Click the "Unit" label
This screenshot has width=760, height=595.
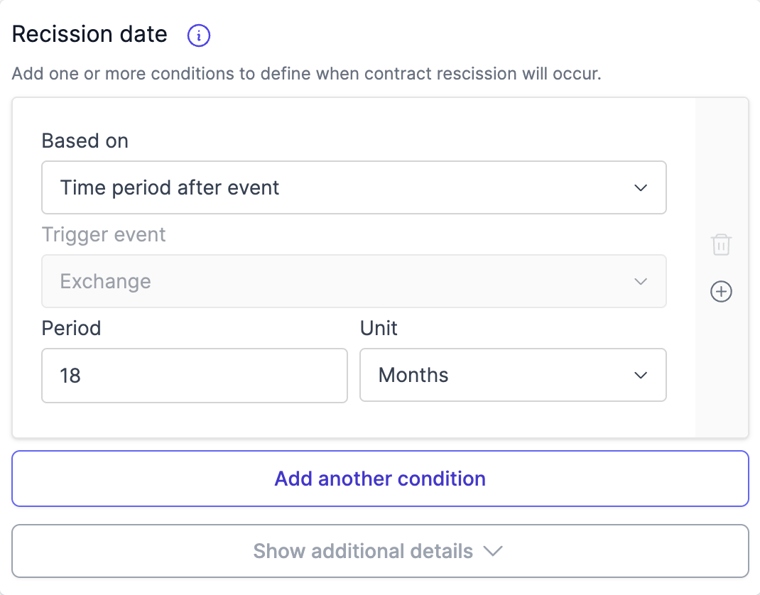[x=379, y=328]
